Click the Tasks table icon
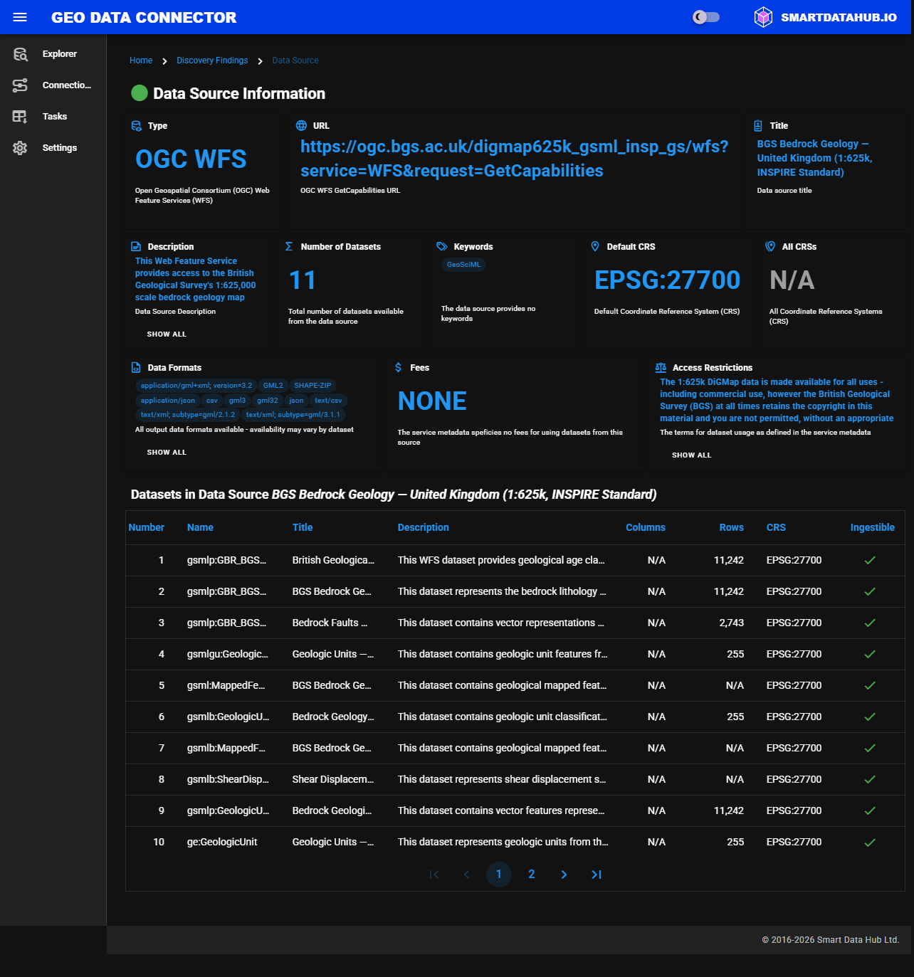This screenshot has width=914, height=977. [x=20, y=117]
